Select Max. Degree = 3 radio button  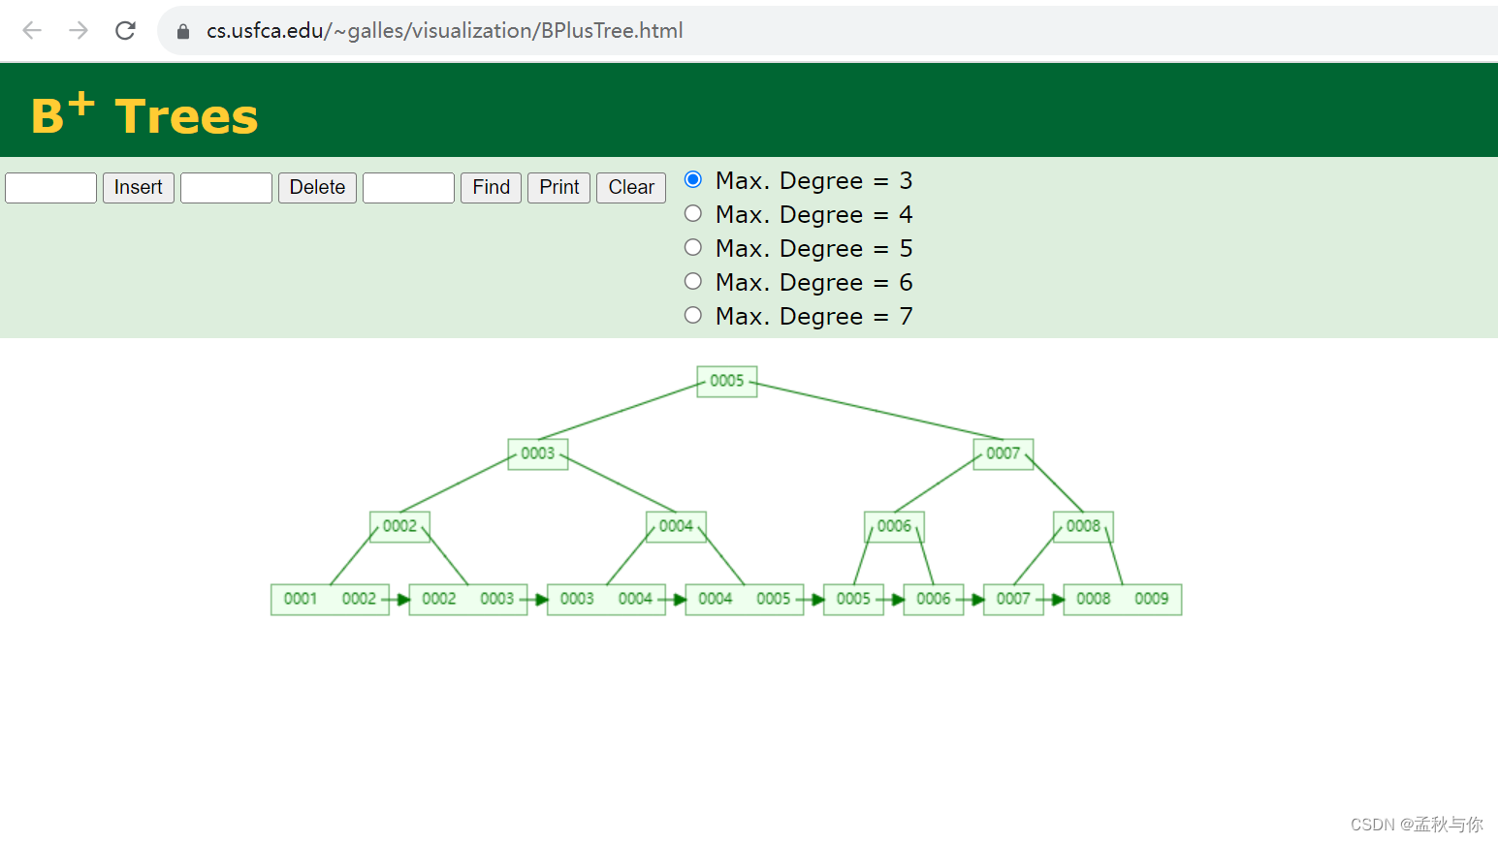point(693,179)
